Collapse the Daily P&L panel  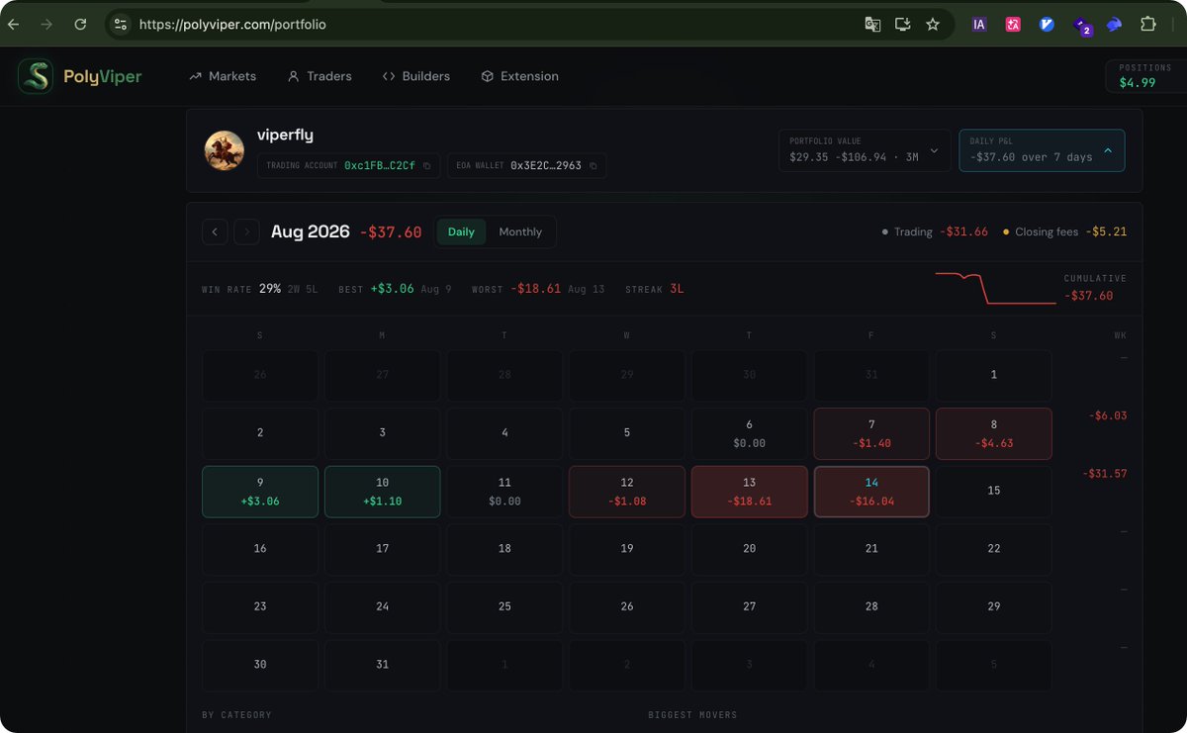pyautogui.click(x=1042, y=150)
